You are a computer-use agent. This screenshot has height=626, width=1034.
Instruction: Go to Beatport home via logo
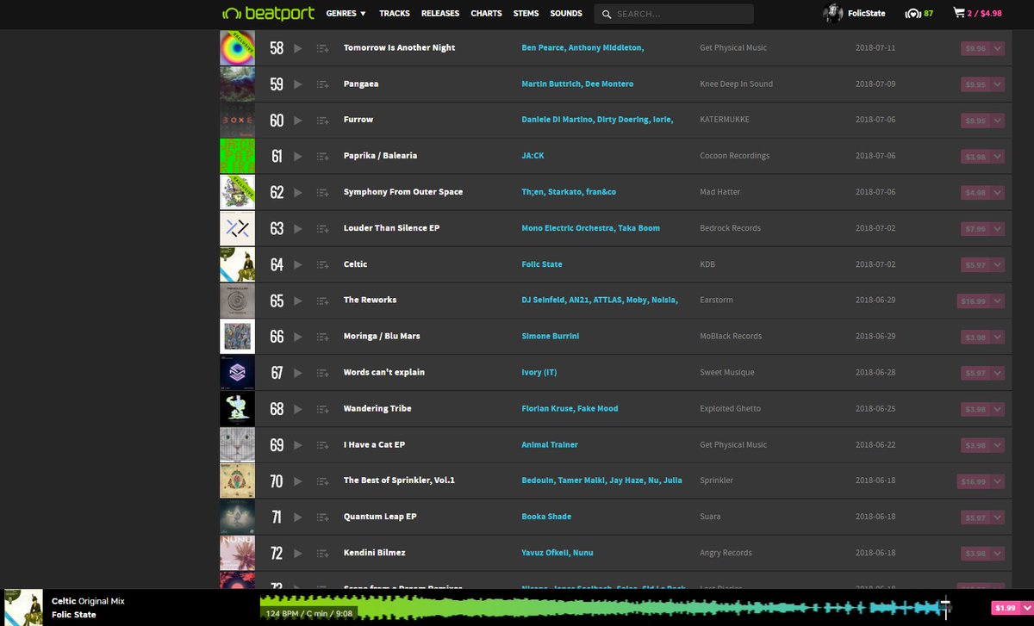pyautogui.click(x=268, y=13)
